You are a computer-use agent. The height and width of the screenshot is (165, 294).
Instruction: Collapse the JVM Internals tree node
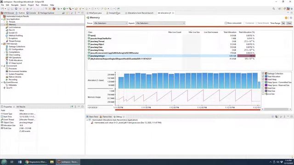(x=2, y=44)
